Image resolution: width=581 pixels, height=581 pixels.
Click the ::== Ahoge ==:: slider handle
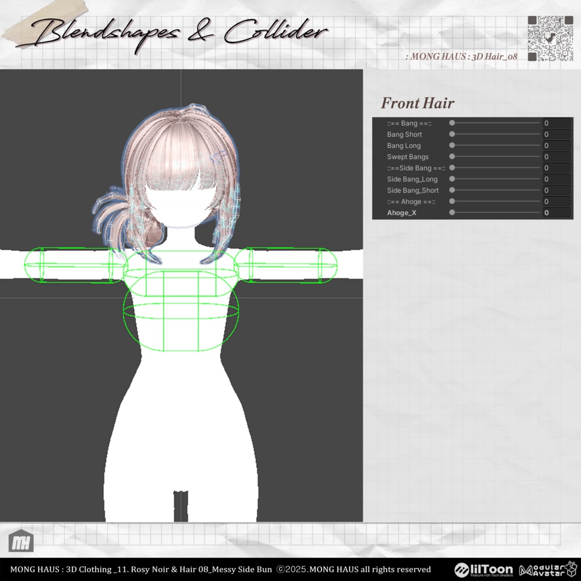(x=452, y=201)
